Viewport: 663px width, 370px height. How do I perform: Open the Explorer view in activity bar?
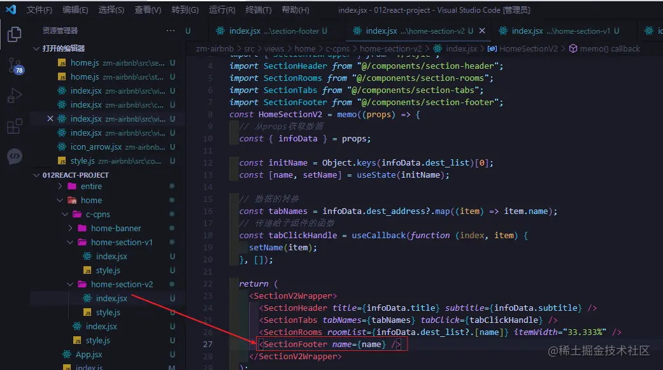point(15,34)
